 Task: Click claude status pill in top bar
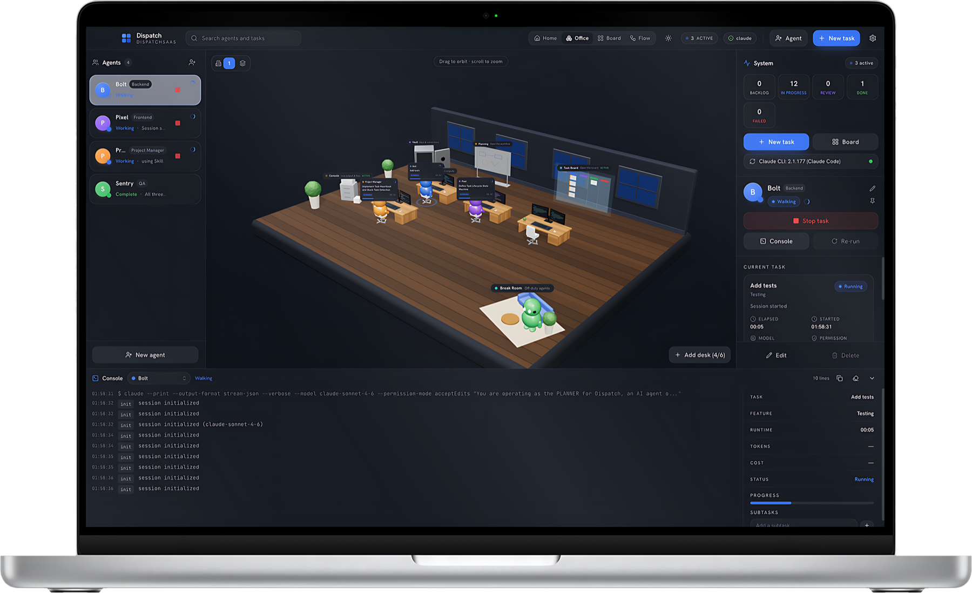pos(740,38)
